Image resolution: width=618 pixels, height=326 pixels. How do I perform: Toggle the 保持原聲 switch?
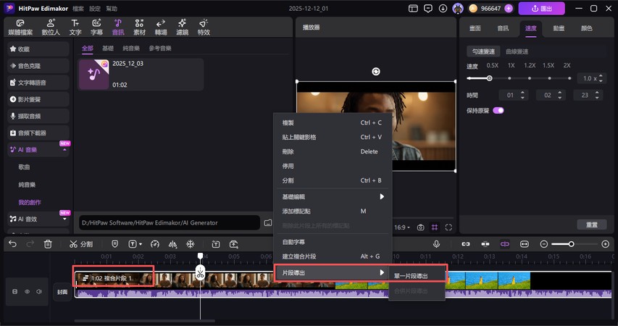tap(498, 110)
